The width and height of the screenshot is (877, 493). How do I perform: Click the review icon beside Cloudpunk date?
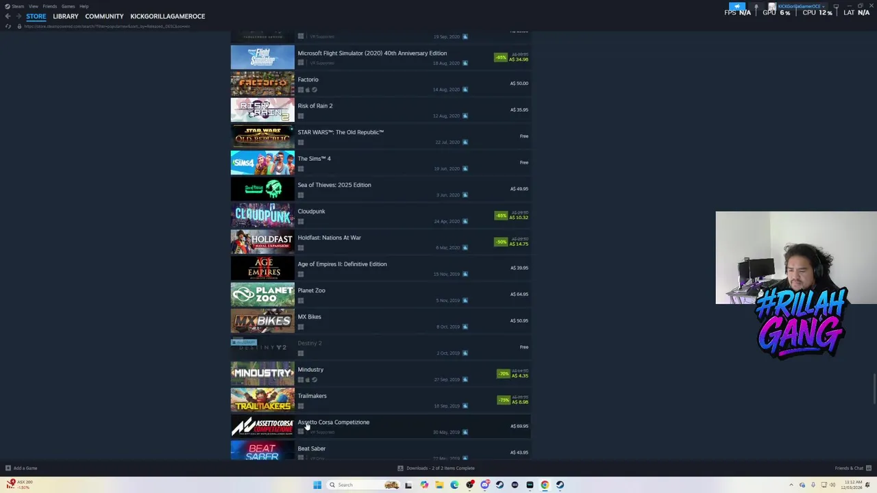point(465,221)
